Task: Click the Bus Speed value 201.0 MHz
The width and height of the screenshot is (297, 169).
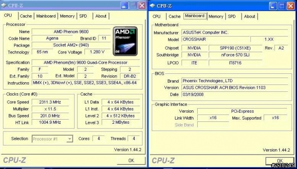Action: 50,116
